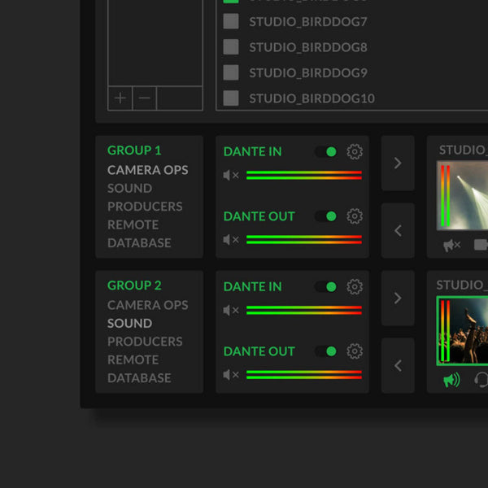Click Group 2 Dante Out level meter

303,375
